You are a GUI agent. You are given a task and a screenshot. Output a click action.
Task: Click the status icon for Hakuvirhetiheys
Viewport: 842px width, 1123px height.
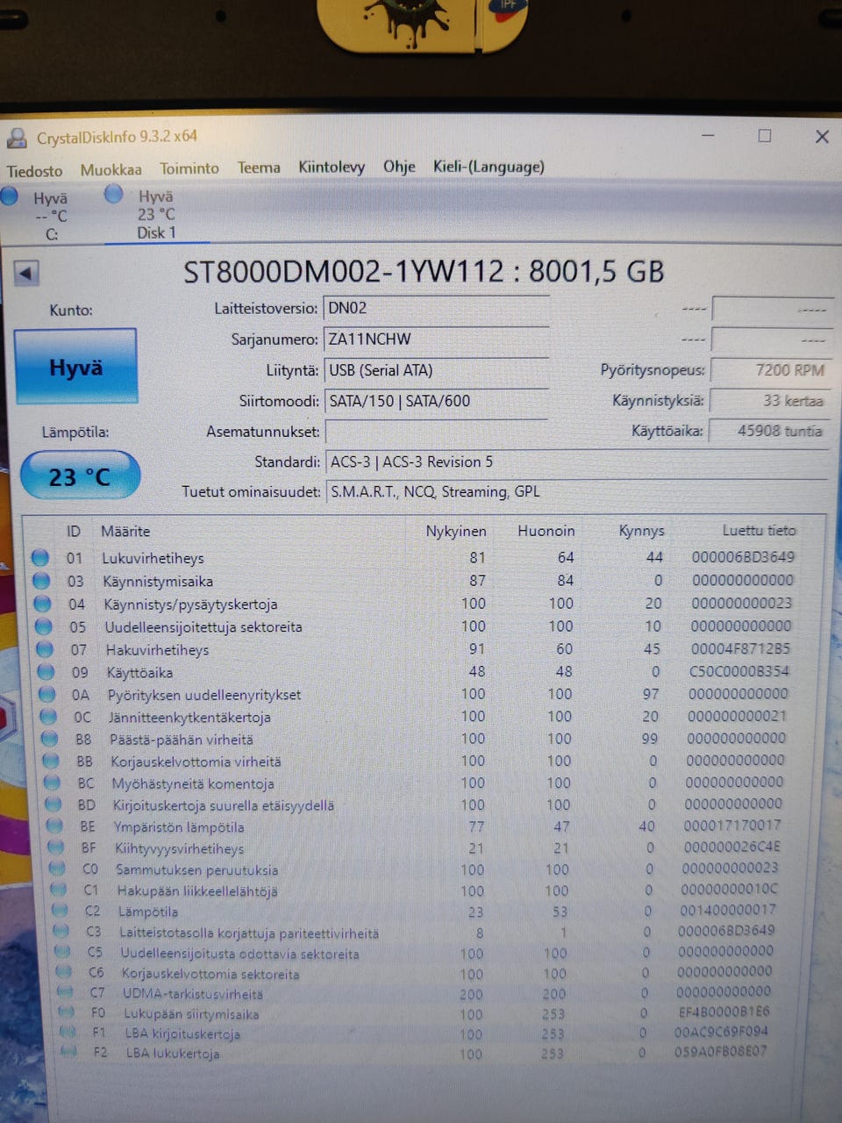[45, 649]
